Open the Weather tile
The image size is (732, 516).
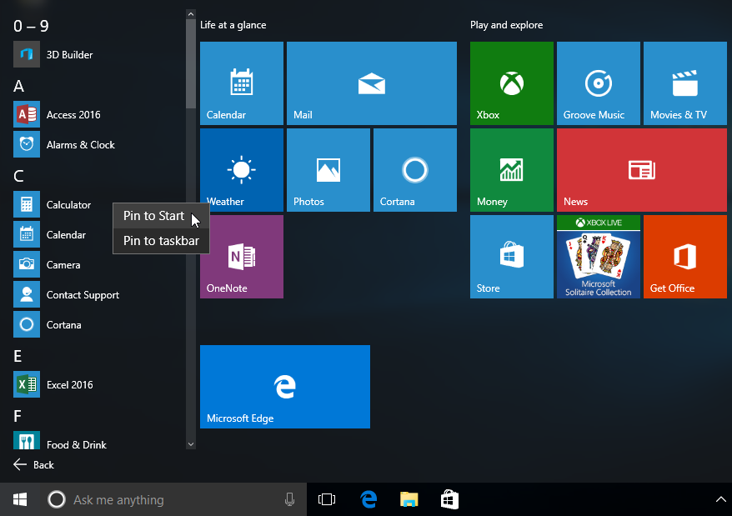coord(242,170)
